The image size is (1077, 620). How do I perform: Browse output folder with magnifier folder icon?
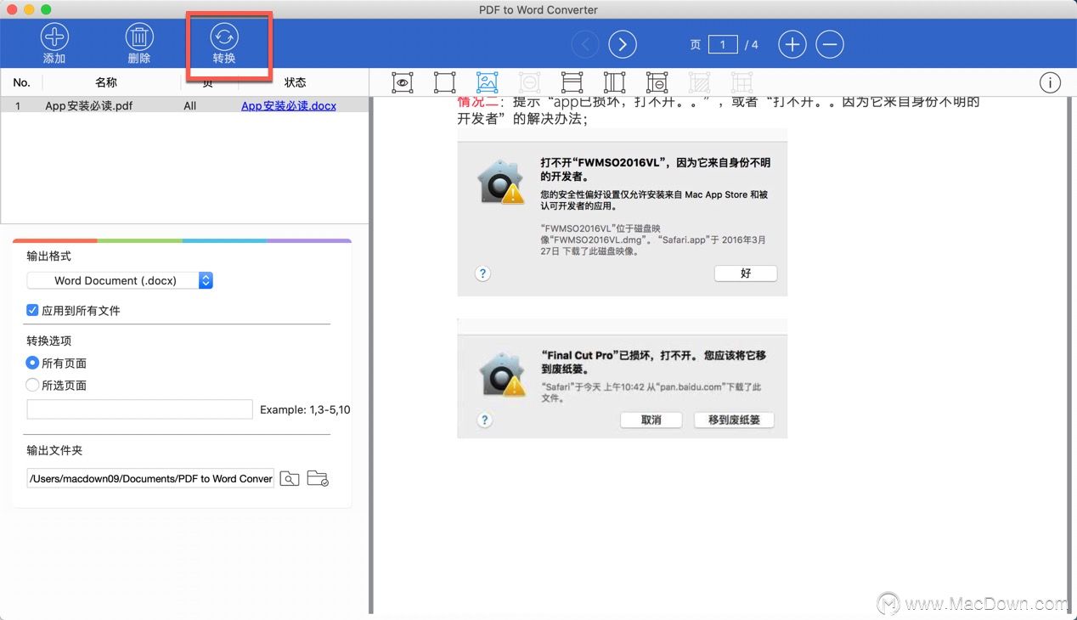[x=290, y=478]
